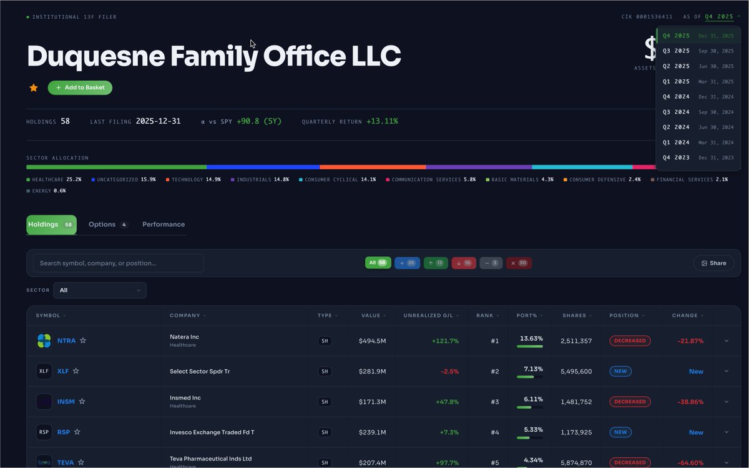Expand the RSP row details

point(726,432)
